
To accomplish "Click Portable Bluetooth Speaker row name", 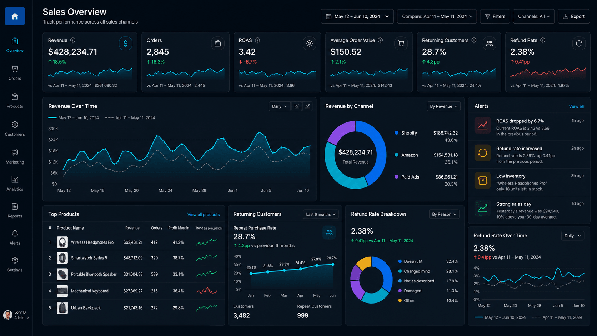I will (94, 274).
